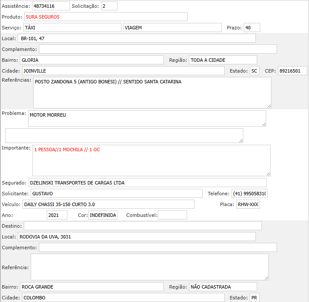Click the empty Combustível field
This screenshot has height=302, width=309.
[172, 215]
